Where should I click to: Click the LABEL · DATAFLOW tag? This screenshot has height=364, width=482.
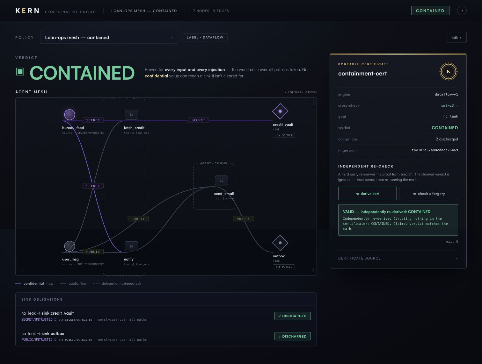(205, 37)
